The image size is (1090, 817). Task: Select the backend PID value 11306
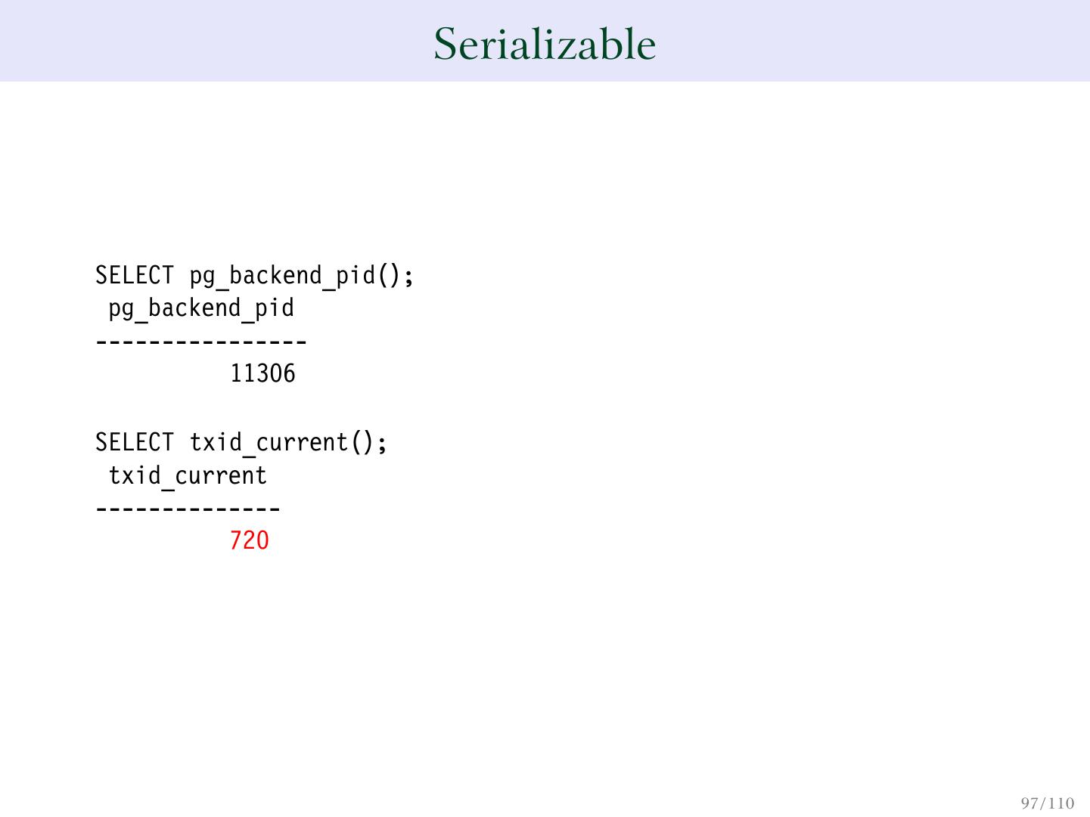(x=262, y=373)
